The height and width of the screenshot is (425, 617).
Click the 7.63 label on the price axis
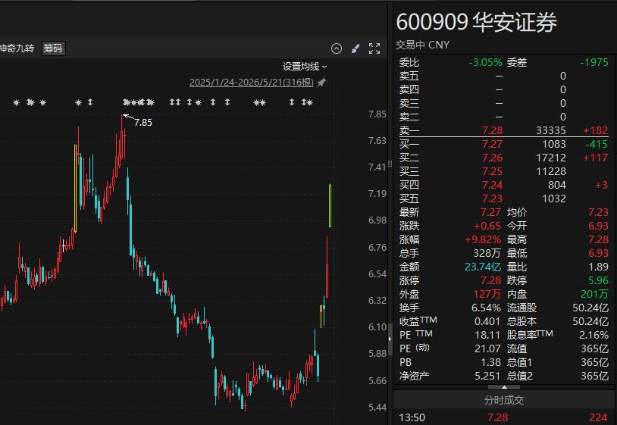(x=377, y=141)
